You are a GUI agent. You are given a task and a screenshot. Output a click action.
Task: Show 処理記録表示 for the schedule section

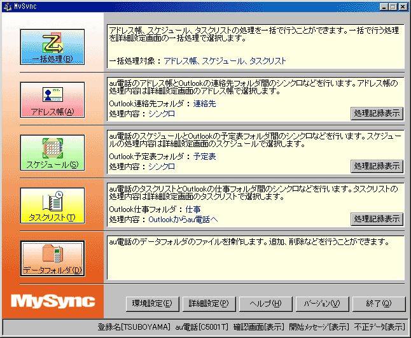point(376,166)
